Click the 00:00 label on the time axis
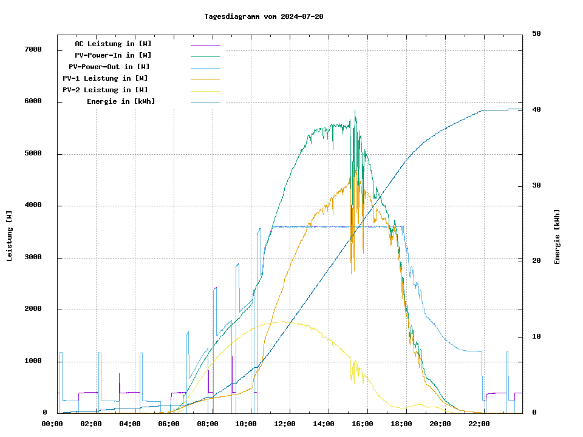Image resolution: width=583 pixels, height=437 pixels. point(52,424)
